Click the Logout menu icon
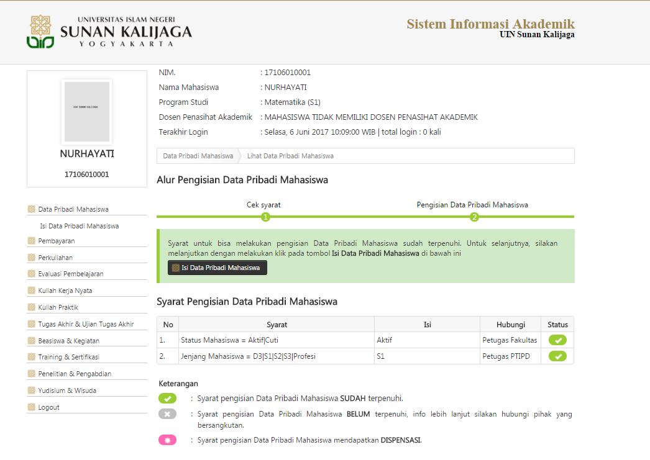650x460 pixels. coord(32,407)
